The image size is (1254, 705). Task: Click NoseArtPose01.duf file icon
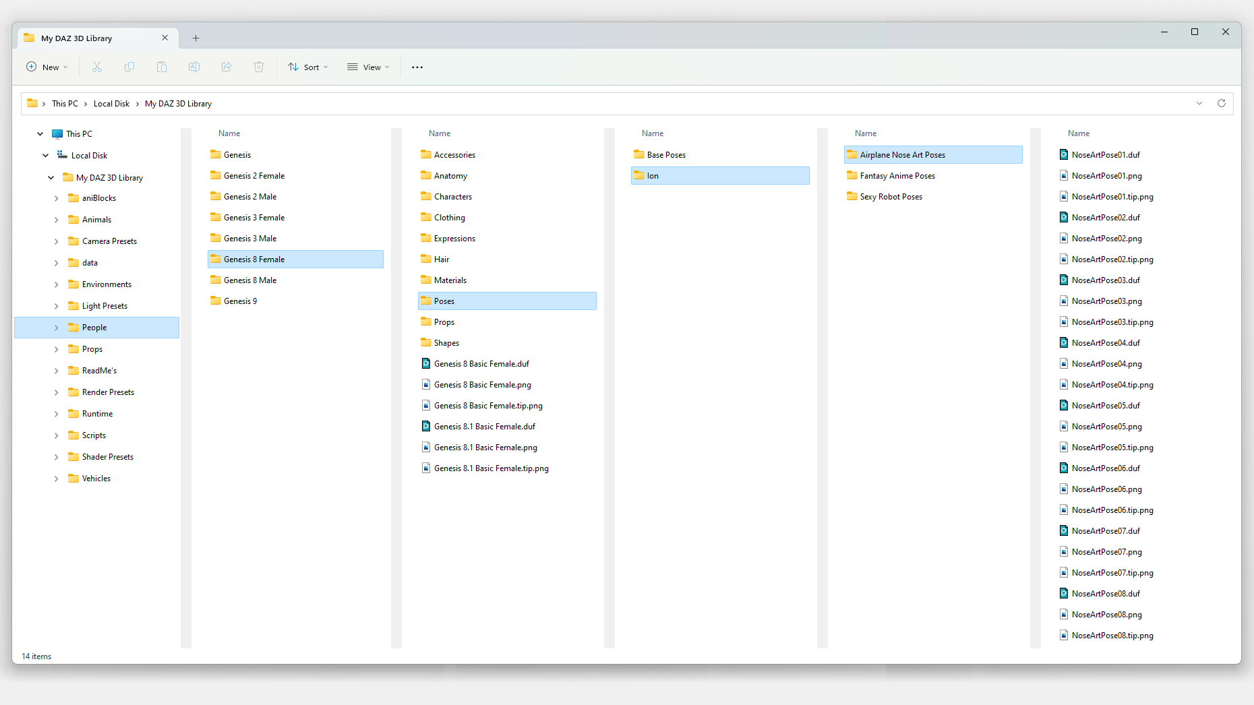(x=1064, y=154)
